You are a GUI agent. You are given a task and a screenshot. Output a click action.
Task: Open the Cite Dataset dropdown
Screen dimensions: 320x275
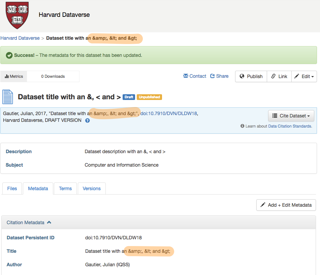click(x=291, y=116)
